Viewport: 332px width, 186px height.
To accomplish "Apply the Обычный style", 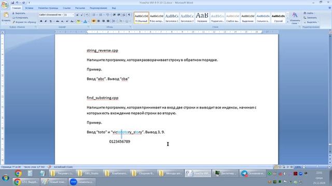I will [x=142, y=18].
